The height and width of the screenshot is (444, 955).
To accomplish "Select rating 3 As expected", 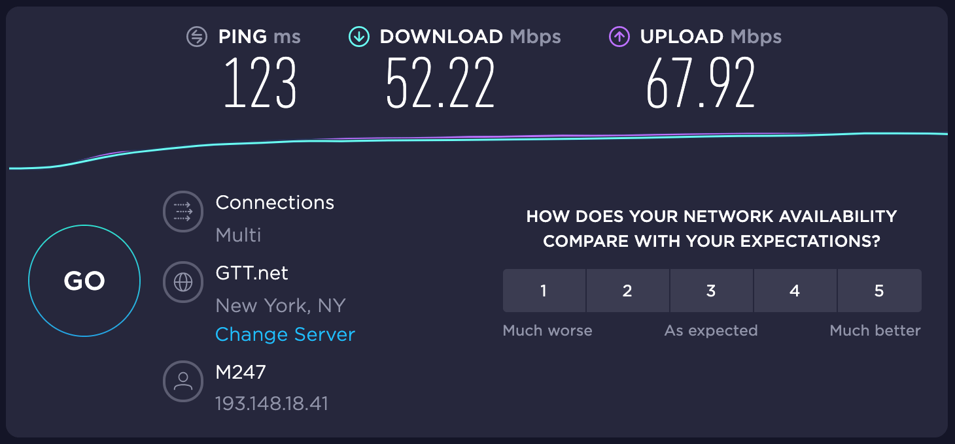I will coord(711,291).
